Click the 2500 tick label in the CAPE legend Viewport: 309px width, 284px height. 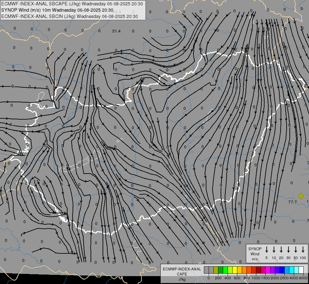tap(284, 278)
